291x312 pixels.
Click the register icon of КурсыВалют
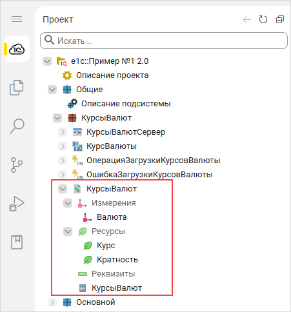77,189
